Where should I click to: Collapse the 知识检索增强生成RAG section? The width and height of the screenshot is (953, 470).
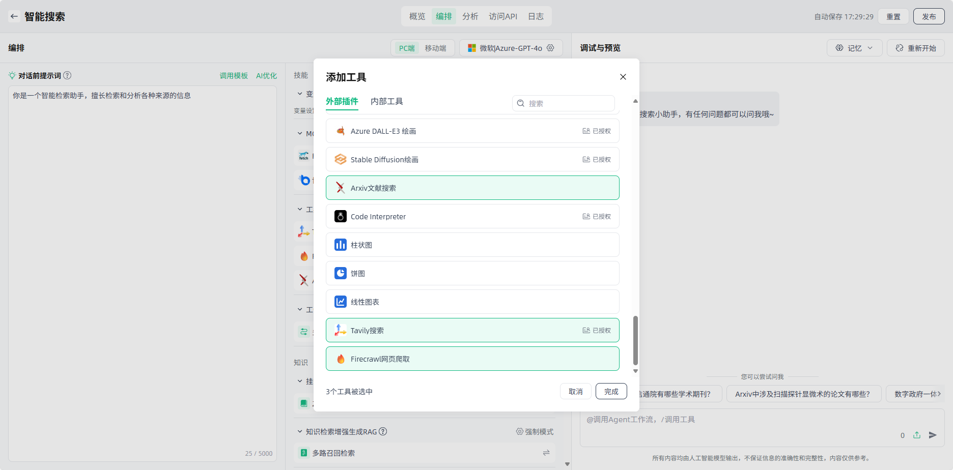[x=300, y=431]
